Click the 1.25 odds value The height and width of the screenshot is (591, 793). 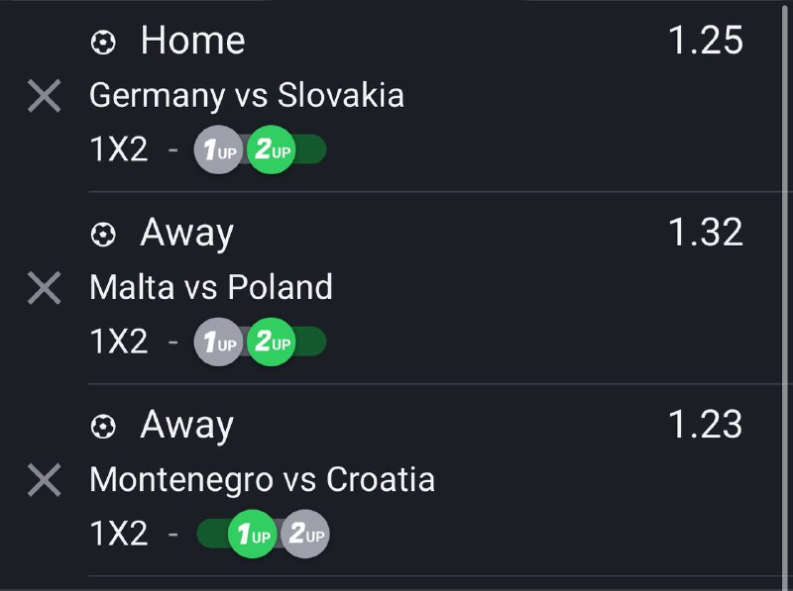click(x=705, y=41)
